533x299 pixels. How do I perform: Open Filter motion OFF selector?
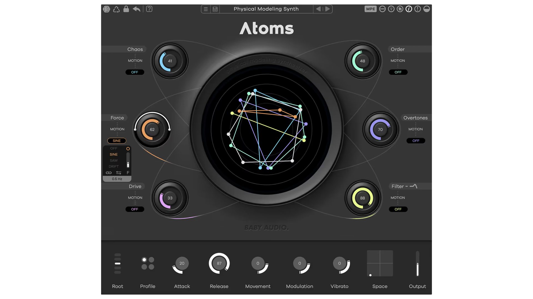(398, 209)
